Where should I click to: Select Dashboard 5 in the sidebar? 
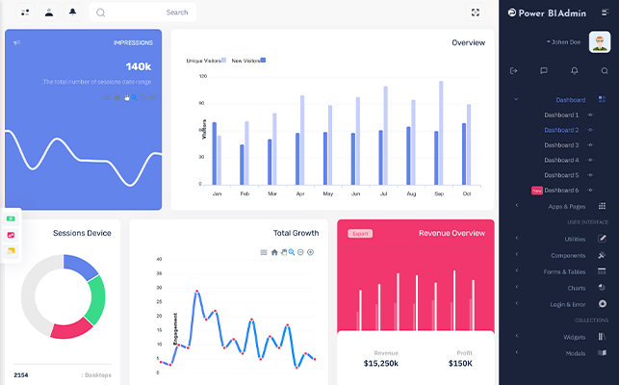point(561,175)
